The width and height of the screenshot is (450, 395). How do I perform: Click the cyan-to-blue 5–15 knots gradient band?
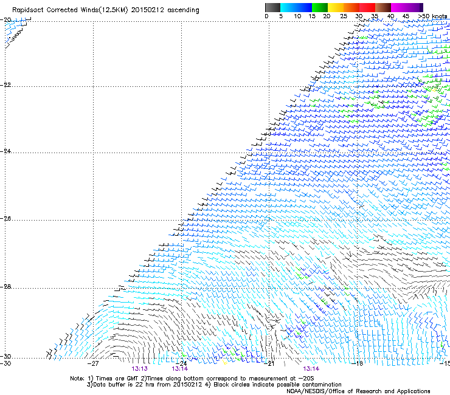click(296, 7)
